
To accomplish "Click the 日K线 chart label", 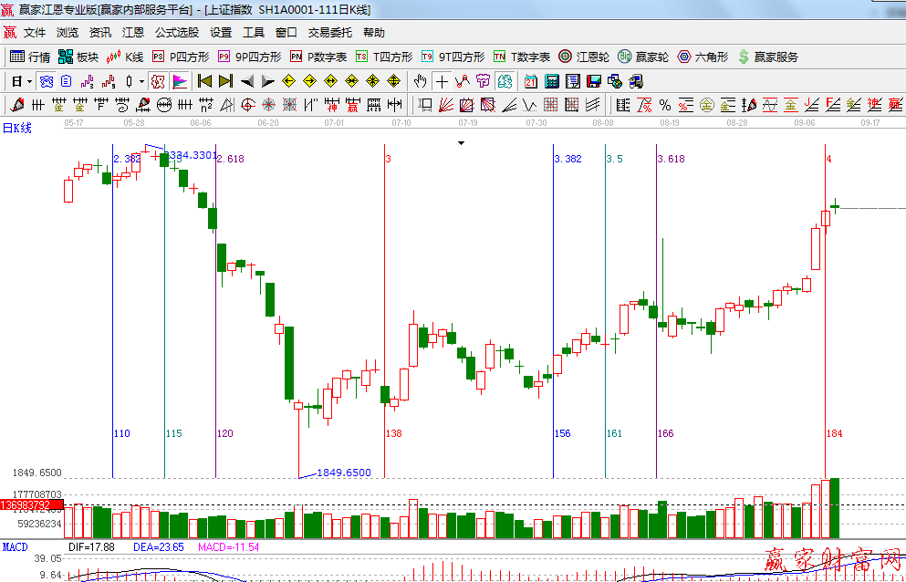I will 16,128.
